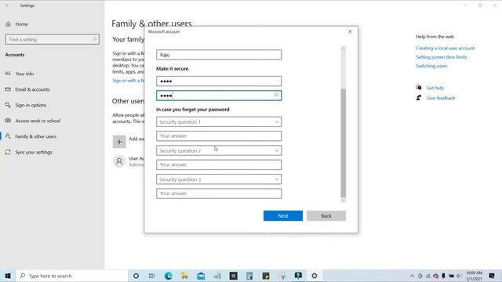The height and width of the screenshot is (282, 502).
Task: Show hidden system tray icons
Action: tap(412, 276)
